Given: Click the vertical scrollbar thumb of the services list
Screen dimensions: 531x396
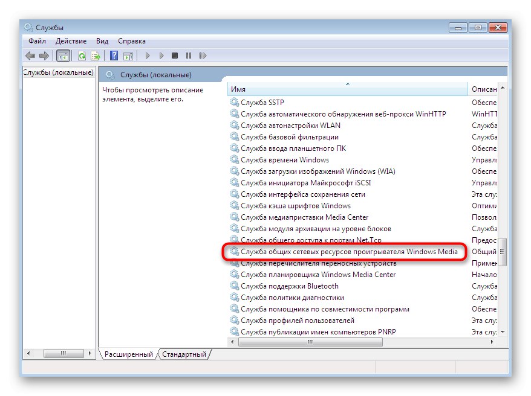Looking at the screenshot, I should [x=503, y=252].
